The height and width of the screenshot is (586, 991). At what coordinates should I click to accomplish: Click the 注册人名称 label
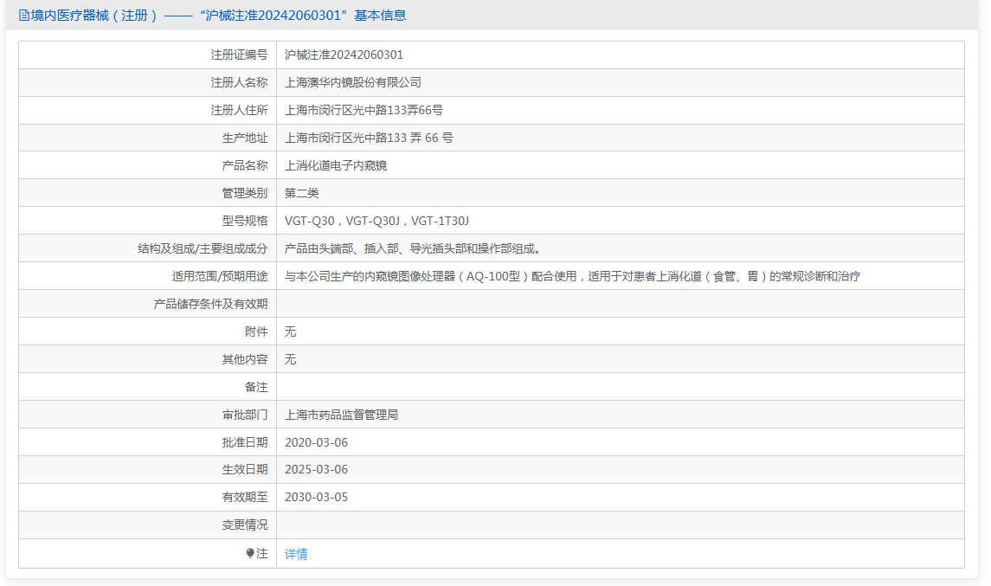(239, 82)
